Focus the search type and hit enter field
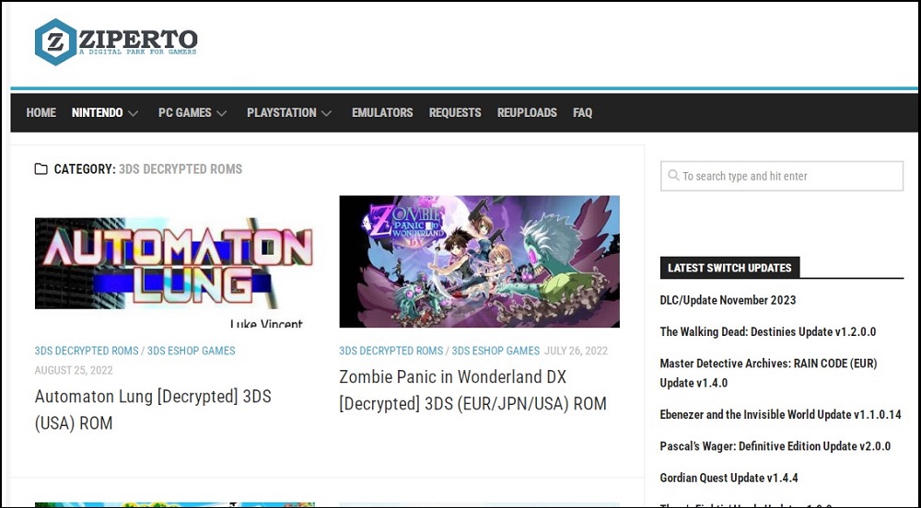 click(x=782, y=176)
